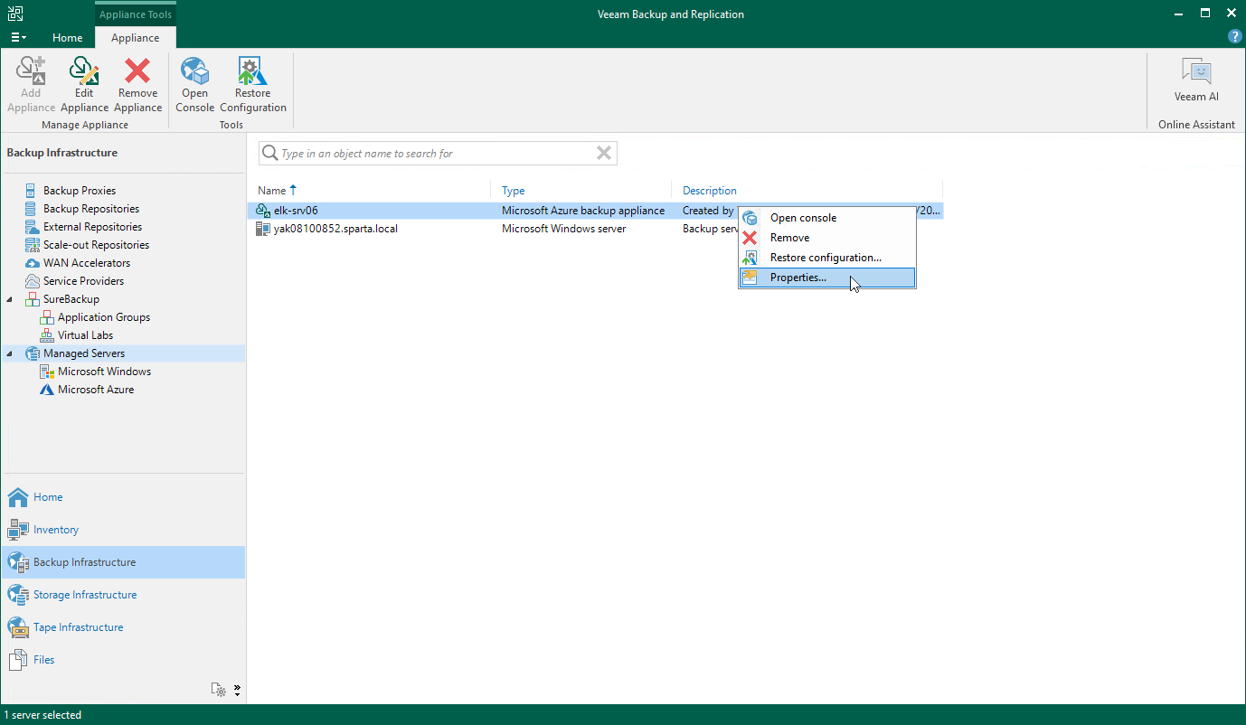Select Microsoft Azure under Managed Servers
The width and height of the screenshot is (1246, 725).
96,390
